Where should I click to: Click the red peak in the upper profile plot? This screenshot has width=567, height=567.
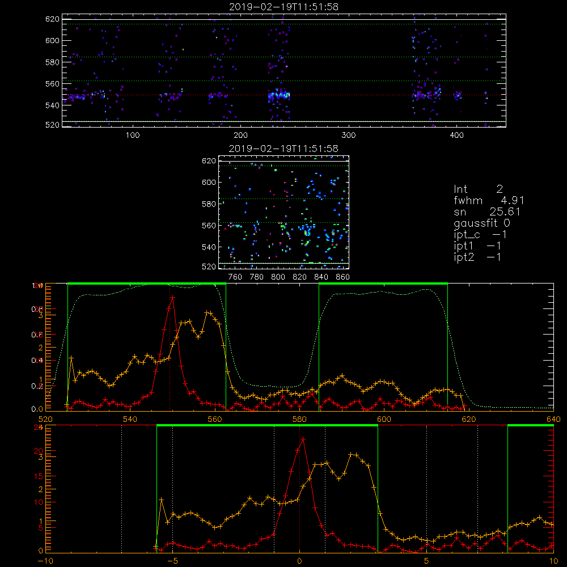pos(172,297)
